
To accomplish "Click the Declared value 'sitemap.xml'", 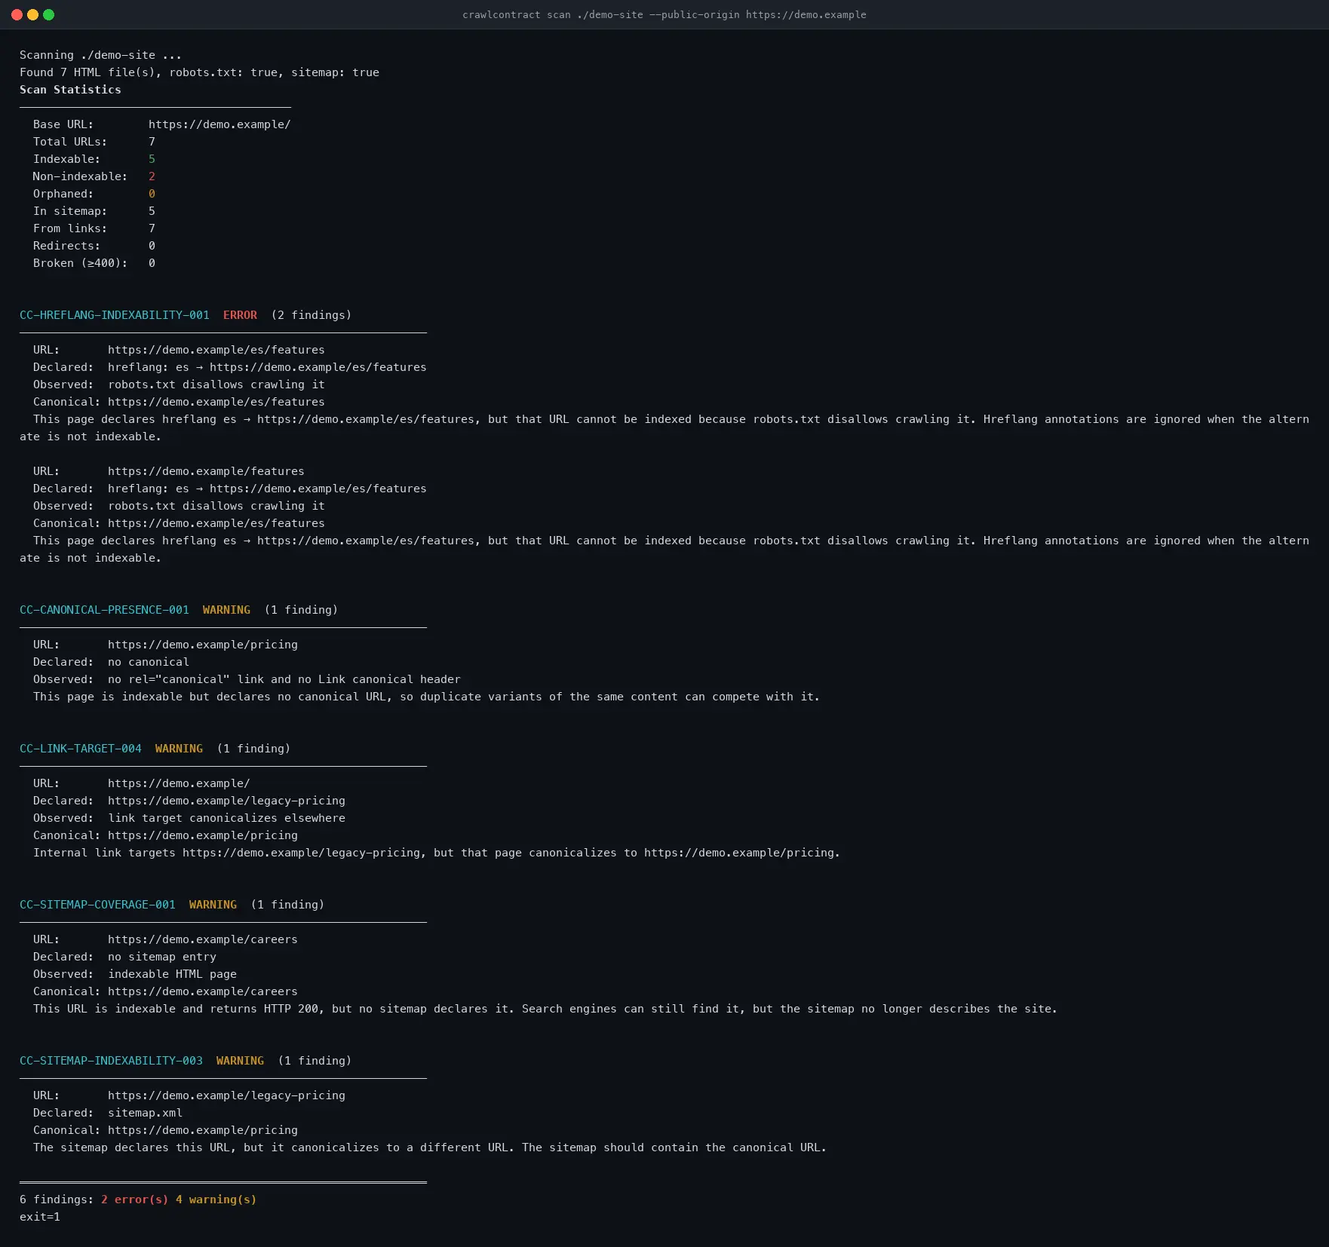I will click(145, 1113).
